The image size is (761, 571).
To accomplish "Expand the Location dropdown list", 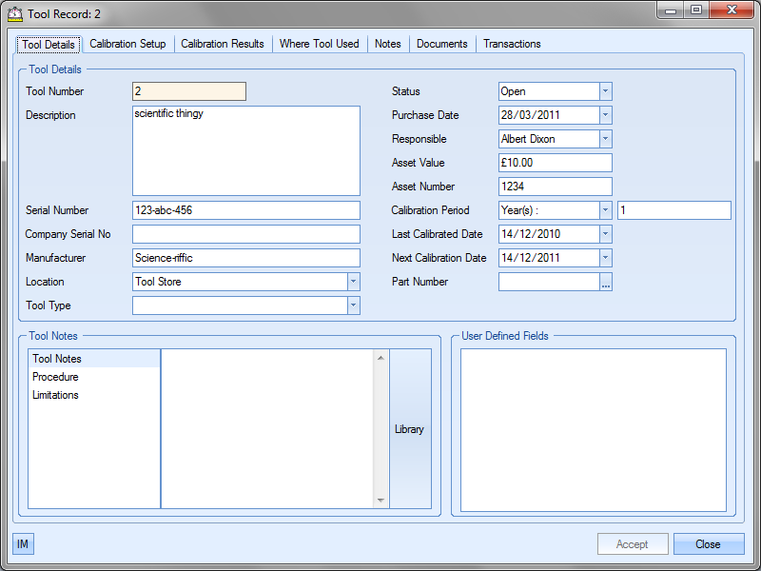I will [x=353, y=282].
